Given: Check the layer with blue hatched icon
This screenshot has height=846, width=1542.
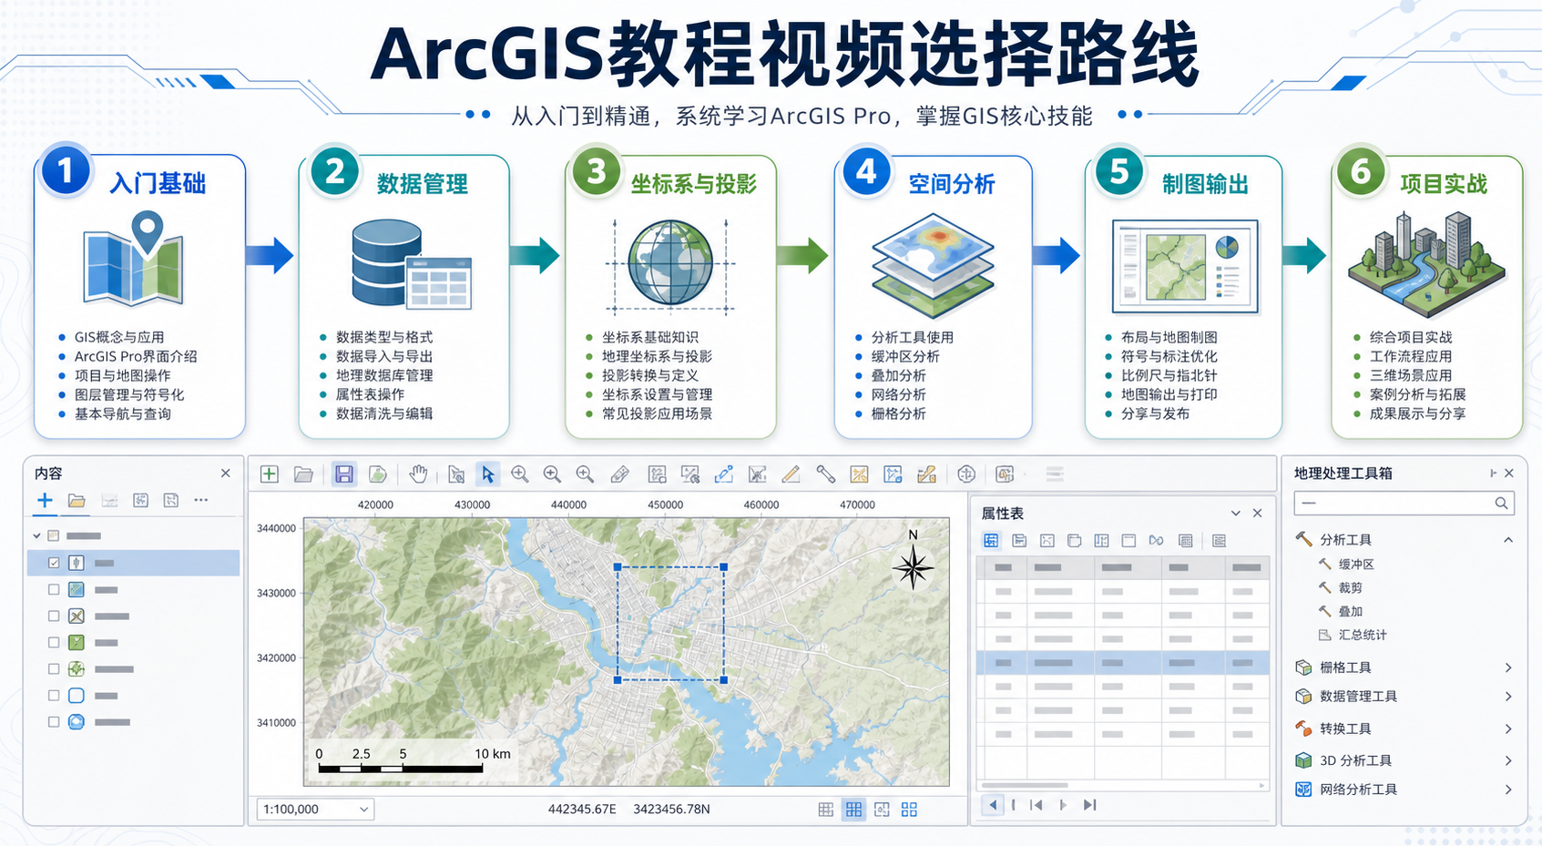Looking at the screenshot, I should [x=54, y=589].
